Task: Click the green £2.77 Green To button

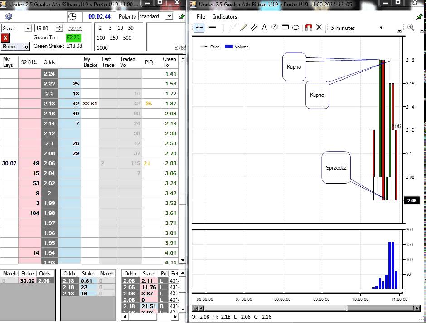Action: [x=73, y=38]
